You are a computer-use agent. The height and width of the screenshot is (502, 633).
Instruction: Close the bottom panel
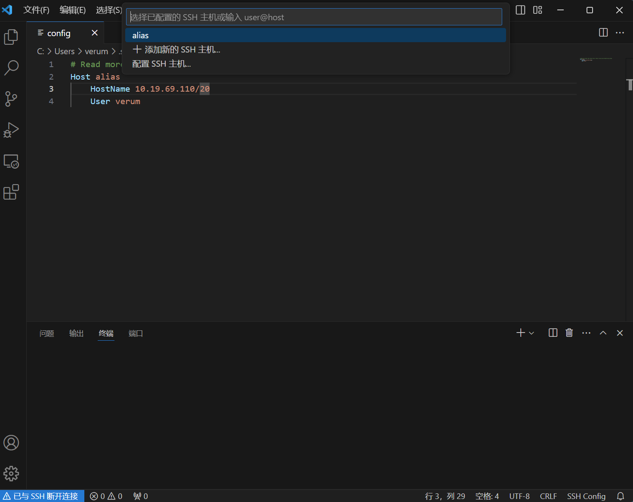pyautogui.click(x=620, y=333)
